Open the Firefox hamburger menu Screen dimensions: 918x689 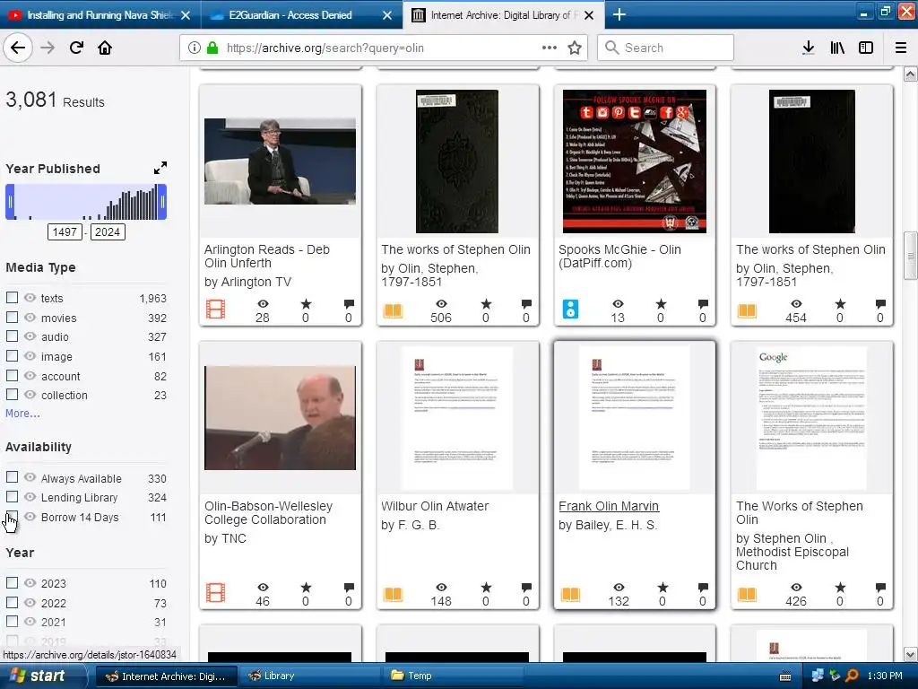tap(900, 48)
